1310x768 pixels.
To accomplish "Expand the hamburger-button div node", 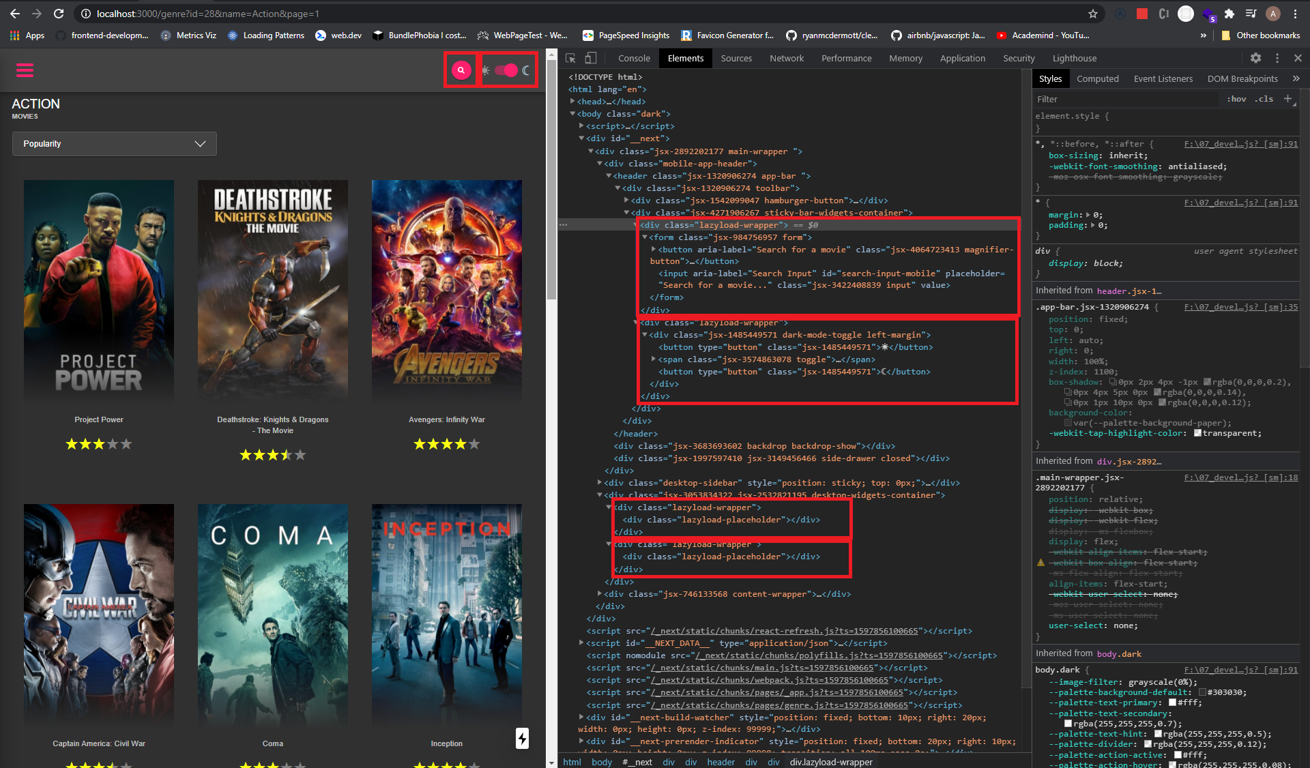I will coord(626,200).
